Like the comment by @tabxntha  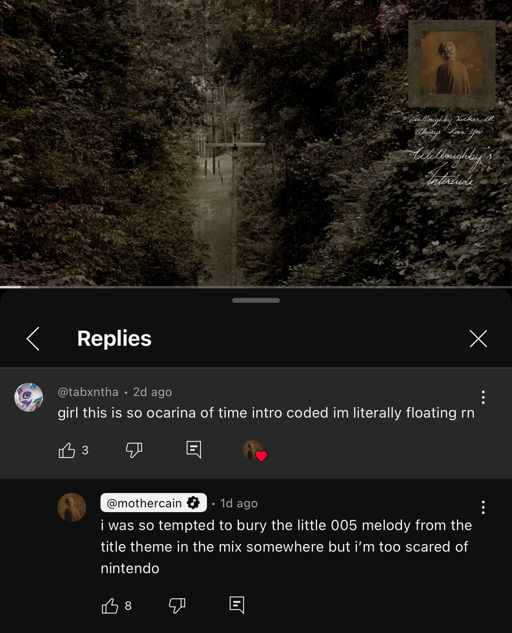coord(67,450)
